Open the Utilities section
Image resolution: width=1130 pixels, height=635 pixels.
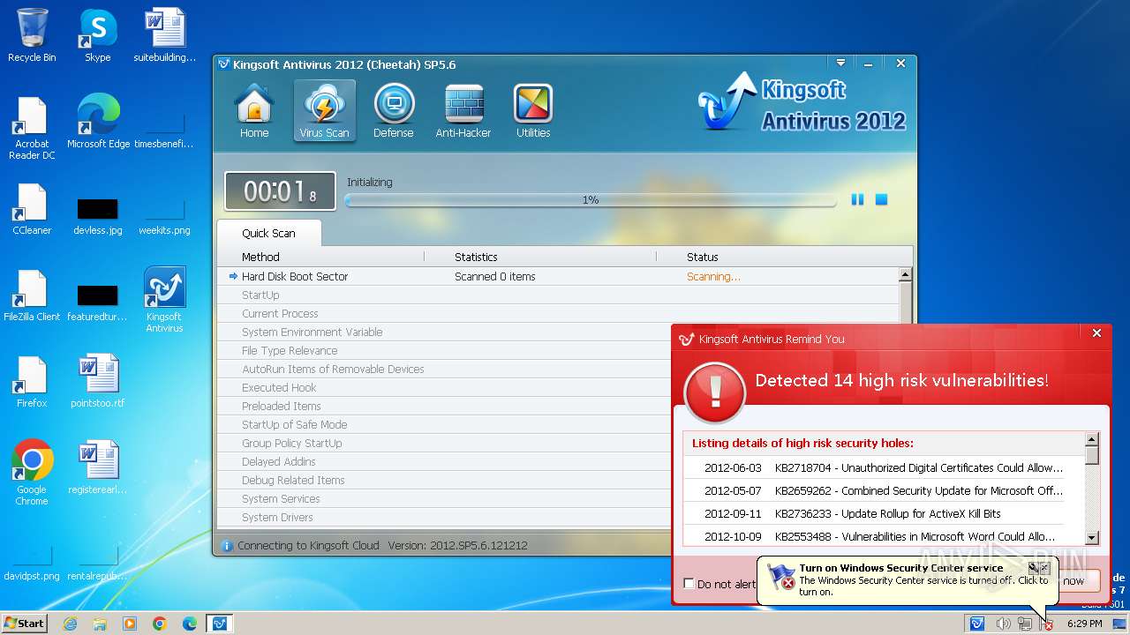pos(533,111)
